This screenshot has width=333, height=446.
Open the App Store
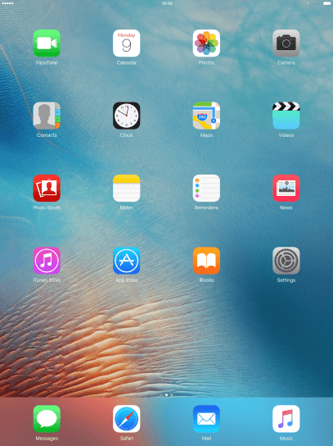point(126,261)
